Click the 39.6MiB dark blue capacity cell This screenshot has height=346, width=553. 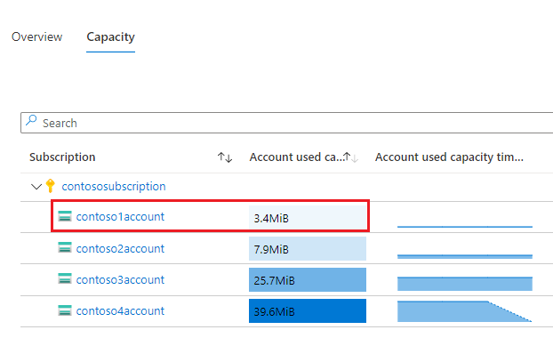(308, 310)
